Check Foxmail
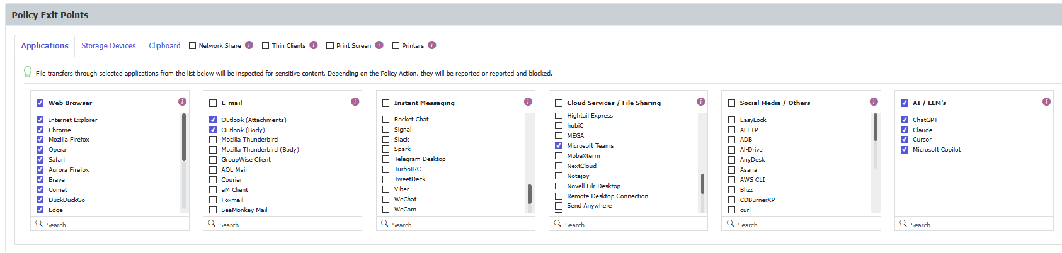 pos(213,200)
